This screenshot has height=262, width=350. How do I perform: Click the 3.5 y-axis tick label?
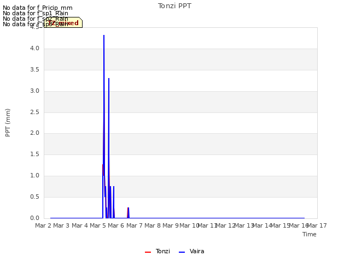click(34, 69)
